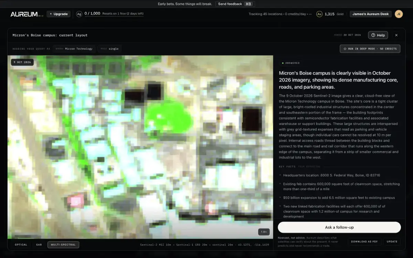The width and height of the screenshot is (413, 258).
Task: Click the Update button
Action: click(x=392, y=242)
